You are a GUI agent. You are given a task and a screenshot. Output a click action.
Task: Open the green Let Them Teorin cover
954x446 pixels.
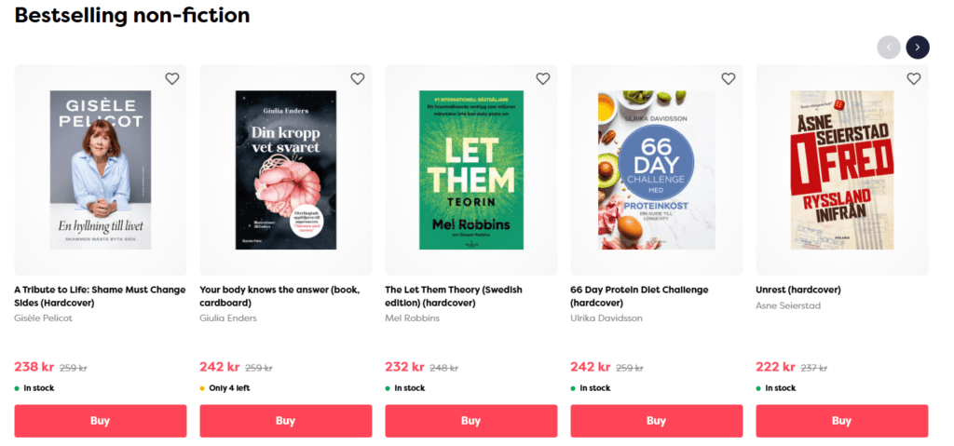470,169
